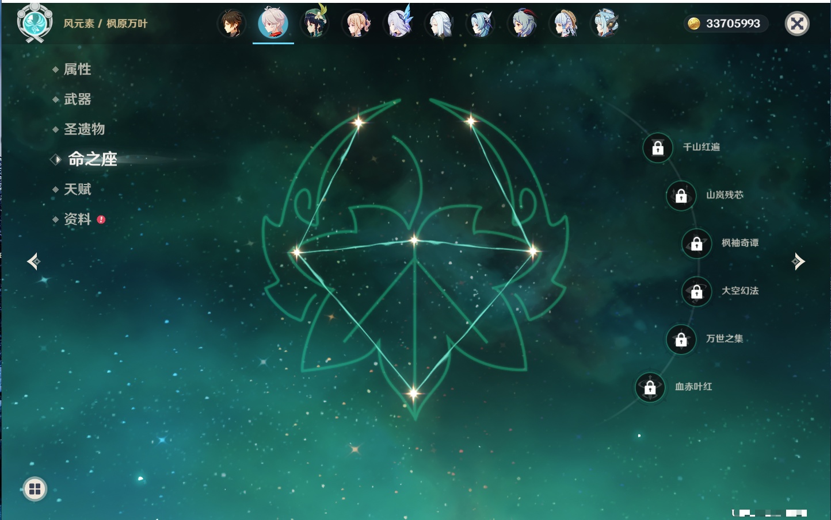Select Zhongli's brown-haired avatar in the party bar

[x=232, y=24]
